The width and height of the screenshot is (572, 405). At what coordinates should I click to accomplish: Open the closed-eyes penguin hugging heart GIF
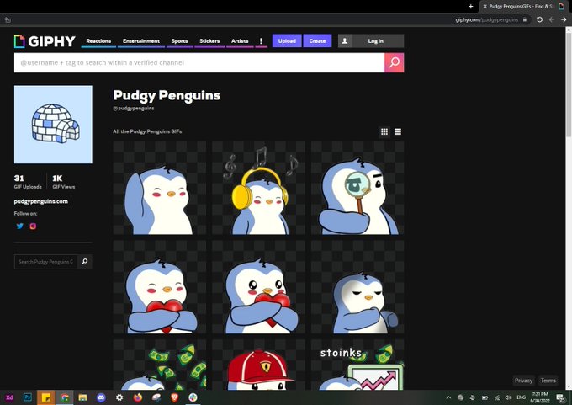[160, 287]
